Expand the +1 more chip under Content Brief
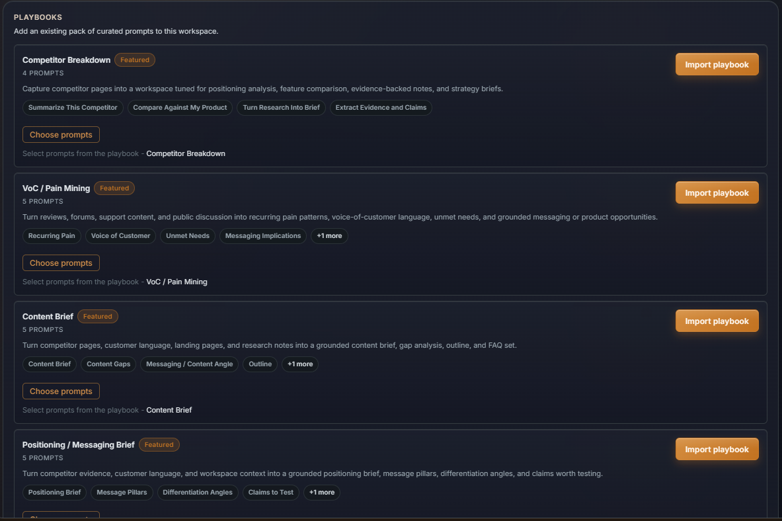This screenshot has height=521, width=782. pos(299,364)
